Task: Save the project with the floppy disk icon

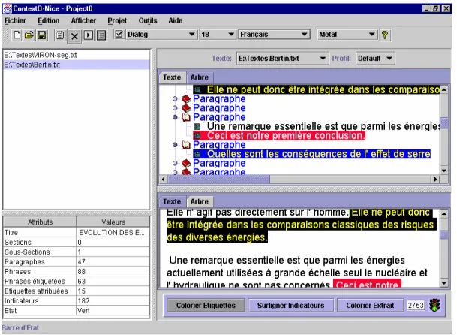Action: (42, 35)
